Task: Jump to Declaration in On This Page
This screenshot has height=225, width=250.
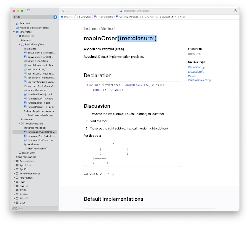Action: (x=196, y=67)
